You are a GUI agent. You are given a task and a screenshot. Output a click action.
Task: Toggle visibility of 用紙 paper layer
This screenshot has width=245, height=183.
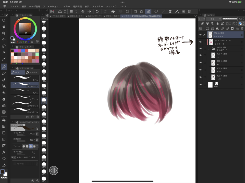click(200, 85)
